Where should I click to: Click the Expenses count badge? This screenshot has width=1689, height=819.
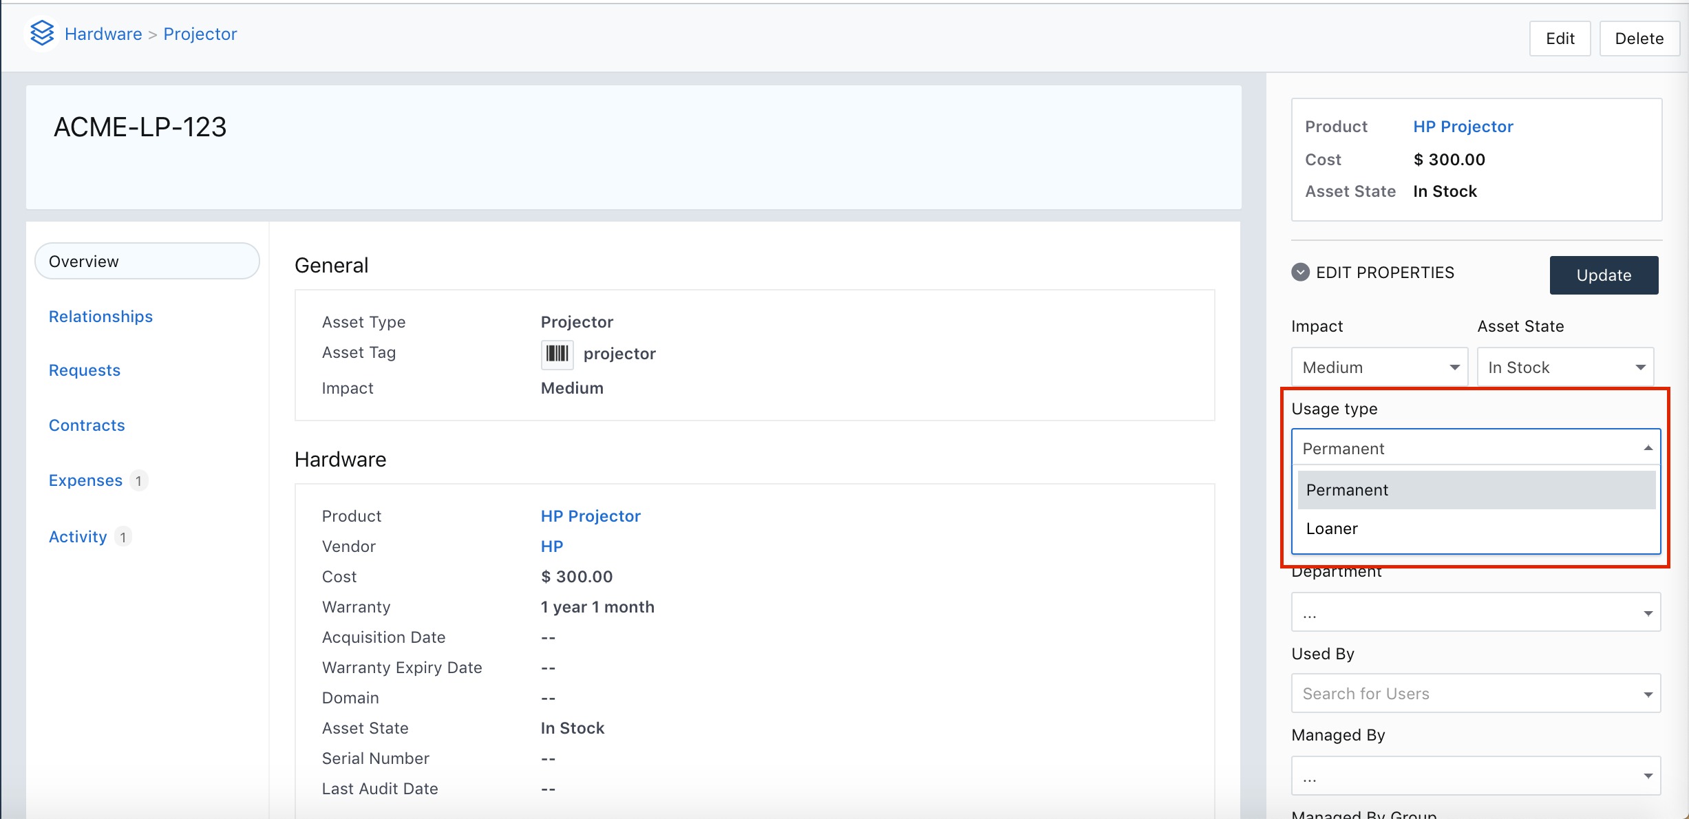tap(138, 480)
